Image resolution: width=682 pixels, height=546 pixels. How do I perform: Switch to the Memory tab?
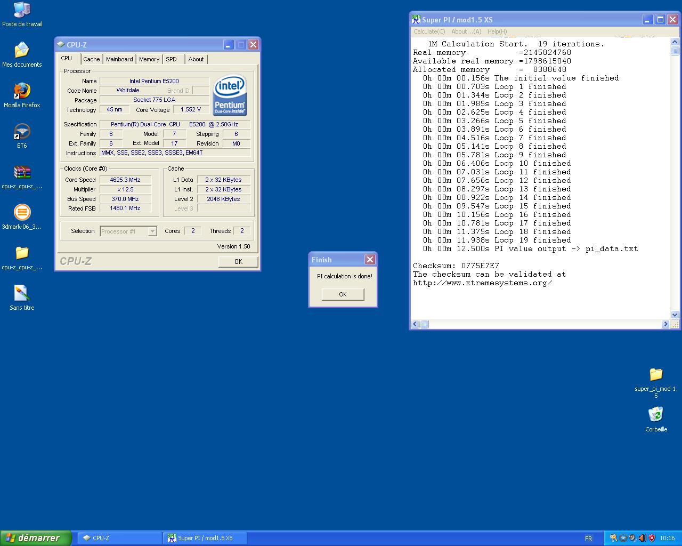[149, 59]
